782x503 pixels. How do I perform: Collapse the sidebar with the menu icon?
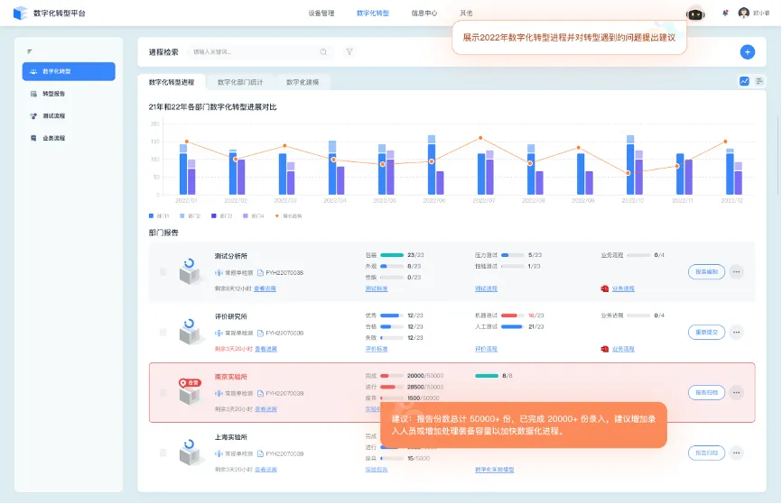pos(30,51)
